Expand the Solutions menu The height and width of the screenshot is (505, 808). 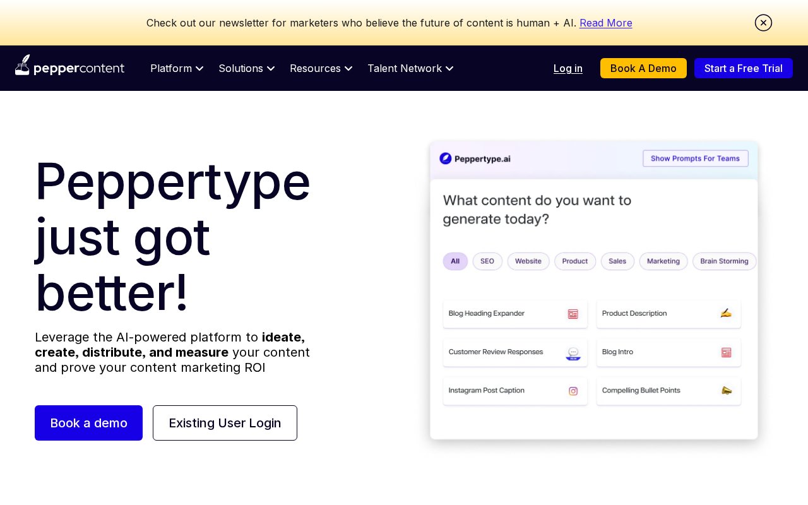[x=247, y=68]
